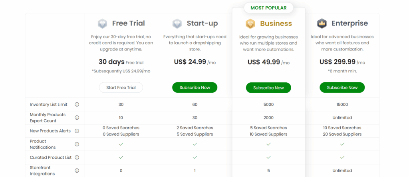Show info tooltip for New Products Alerts
409x177 pixels.
(77, 131)
